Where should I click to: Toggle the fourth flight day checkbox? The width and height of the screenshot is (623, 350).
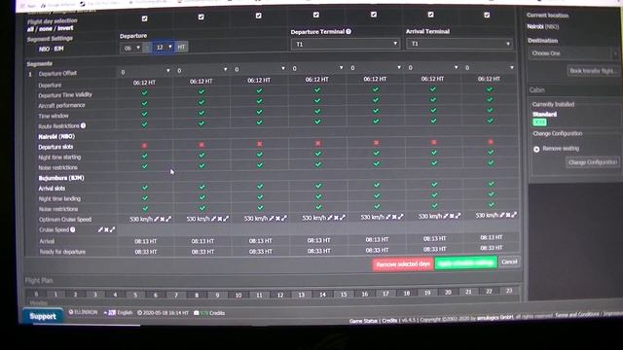(x=316, y=15)
